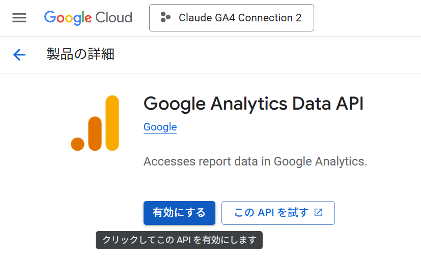This screenshot has height=266, width=421.
Task: Click the Google Analytics Data API heading
Action: [x=254, y=104]
